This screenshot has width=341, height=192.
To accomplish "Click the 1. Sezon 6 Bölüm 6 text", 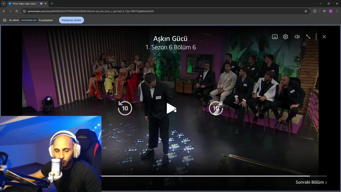I will pyautogui.click(x=170, y=47).
